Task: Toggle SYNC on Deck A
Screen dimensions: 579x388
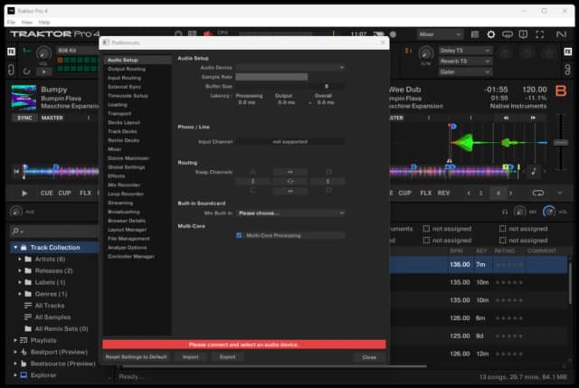Action: pos(24,118)
